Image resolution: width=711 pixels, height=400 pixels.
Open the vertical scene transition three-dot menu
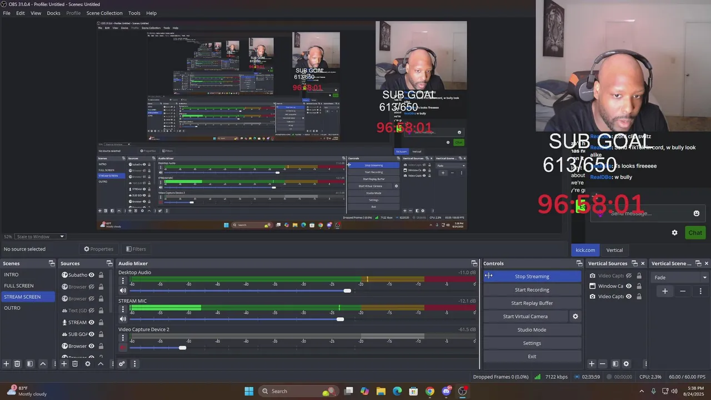coord(700,291)
